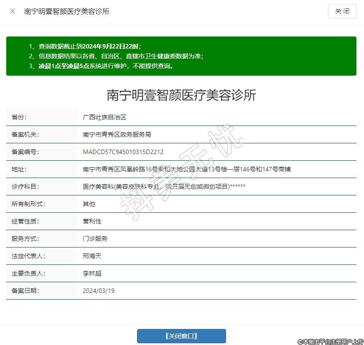Select the dialog header title 南宁明壹智颜医疗美容诊所

coord(67,11)
